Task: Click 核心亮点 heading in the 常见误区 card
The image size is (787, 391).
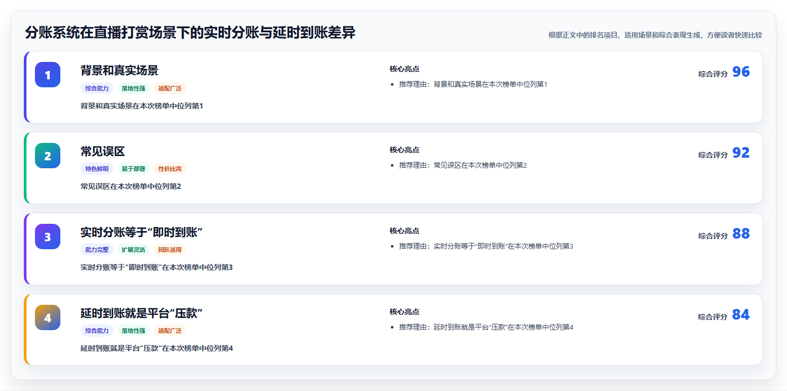Action: 405,150
